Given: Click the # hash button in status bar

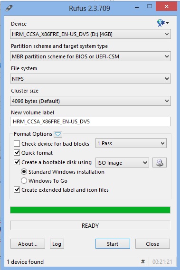Looking at the screenshot, I should [142, 262].
